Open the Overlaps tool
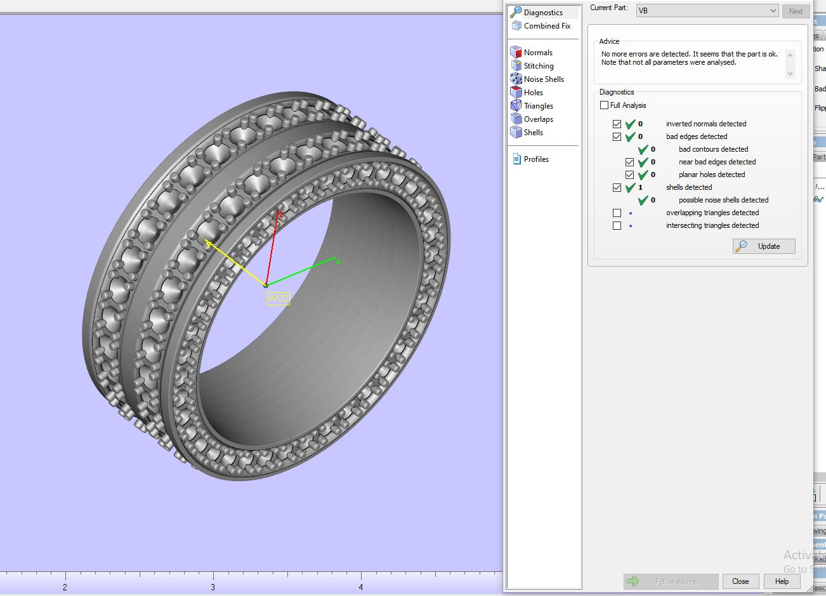This screenshot has width=826, height=596. point(516,119)
